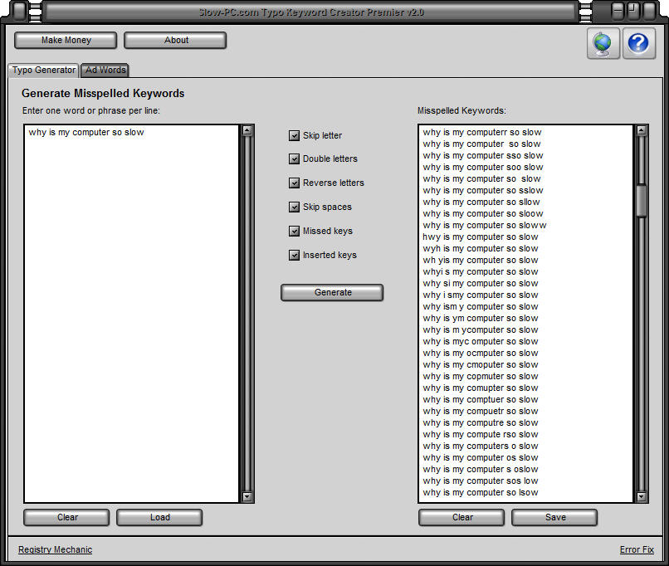Select 'wh yis my computer so slow' row
The image size is (669, 566).
[x=481, y=261]
